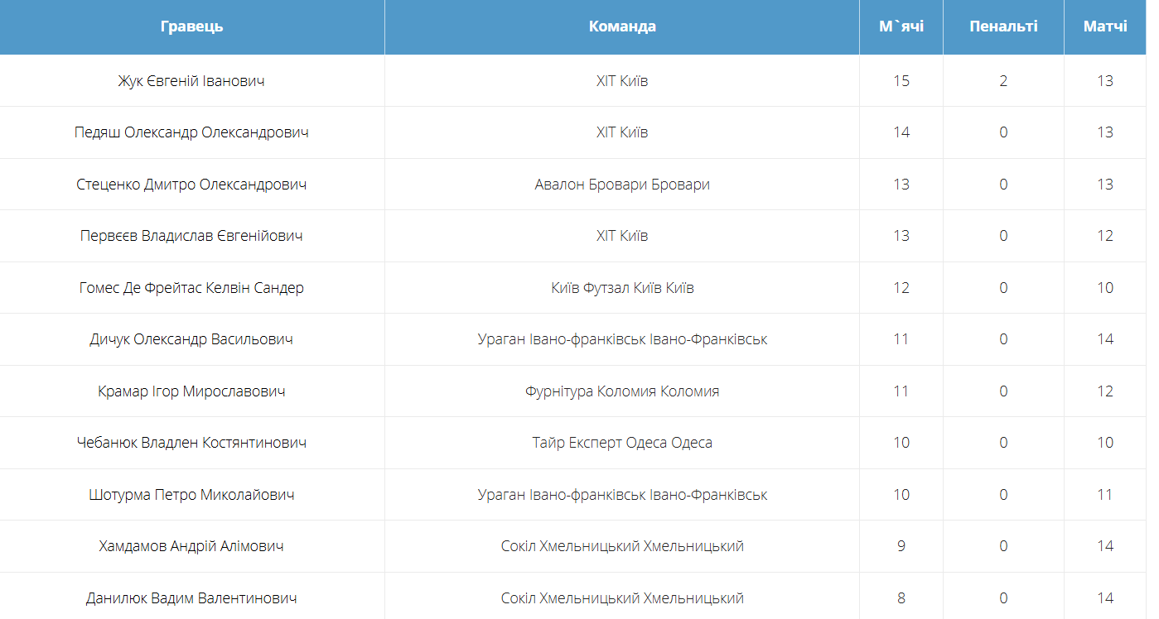The image size is (1159, 619).
Task: Click the Пенальті column header
Action: click(1003, 26)
